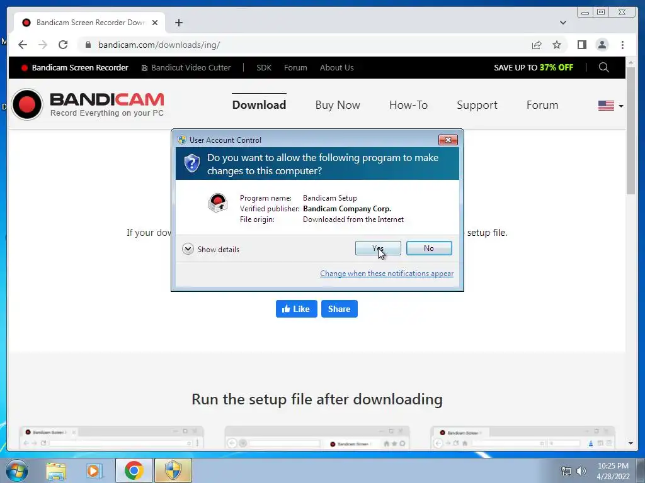Expand Show details in the UAC dialog
The width and height of the screenshot is (645, 483).
210,249
